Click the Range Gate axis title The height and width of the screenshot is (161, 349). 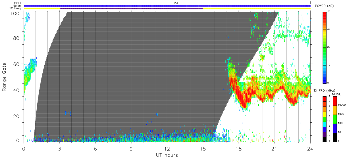4,77
